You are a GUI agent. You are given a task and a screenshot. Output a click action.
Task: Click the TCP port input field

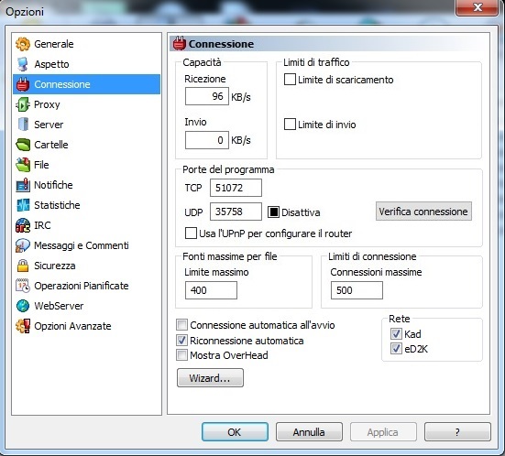[x=236, y=188]
